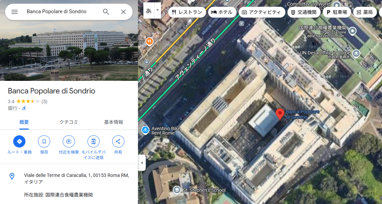382x204 pixels.
Task: Click the St. Stephen's School marker icon
Action: (177, 190)
